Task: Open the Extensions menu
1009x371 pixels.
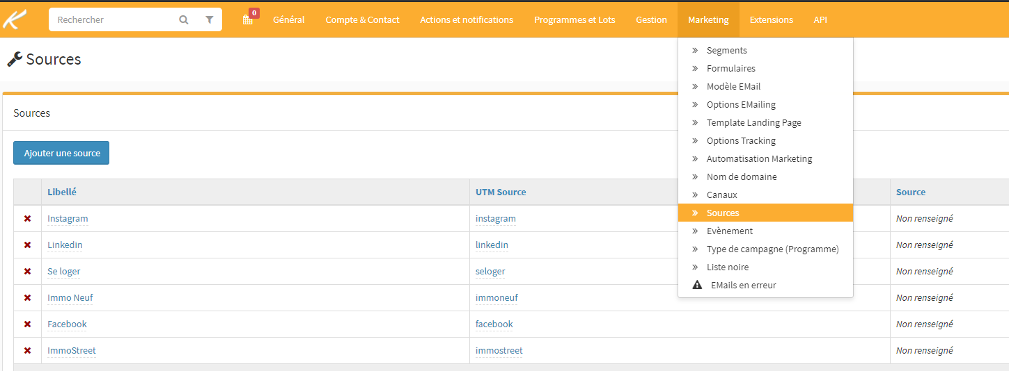Action: pos(771,19)
